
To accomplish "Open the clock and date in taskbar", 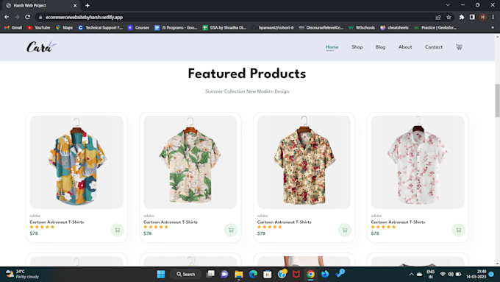I will pos(476,274).
